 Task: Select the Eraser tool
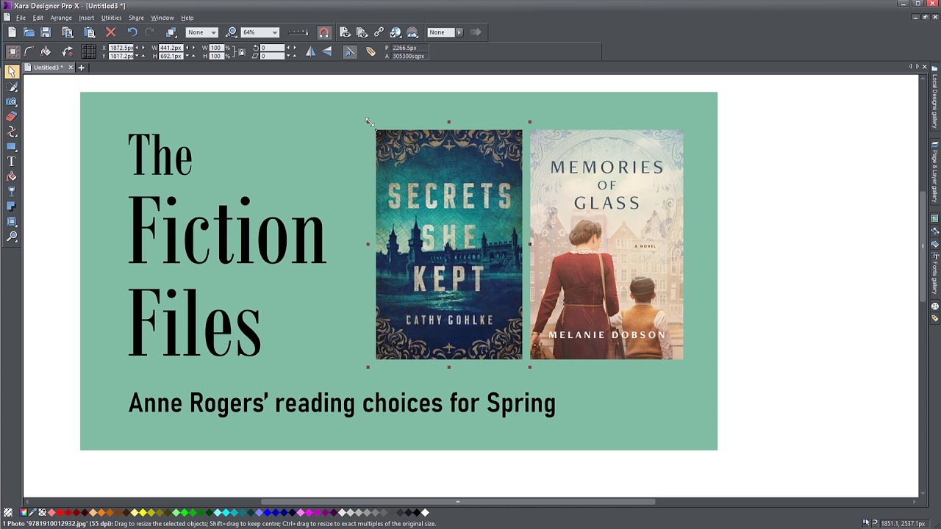[12, 117]
